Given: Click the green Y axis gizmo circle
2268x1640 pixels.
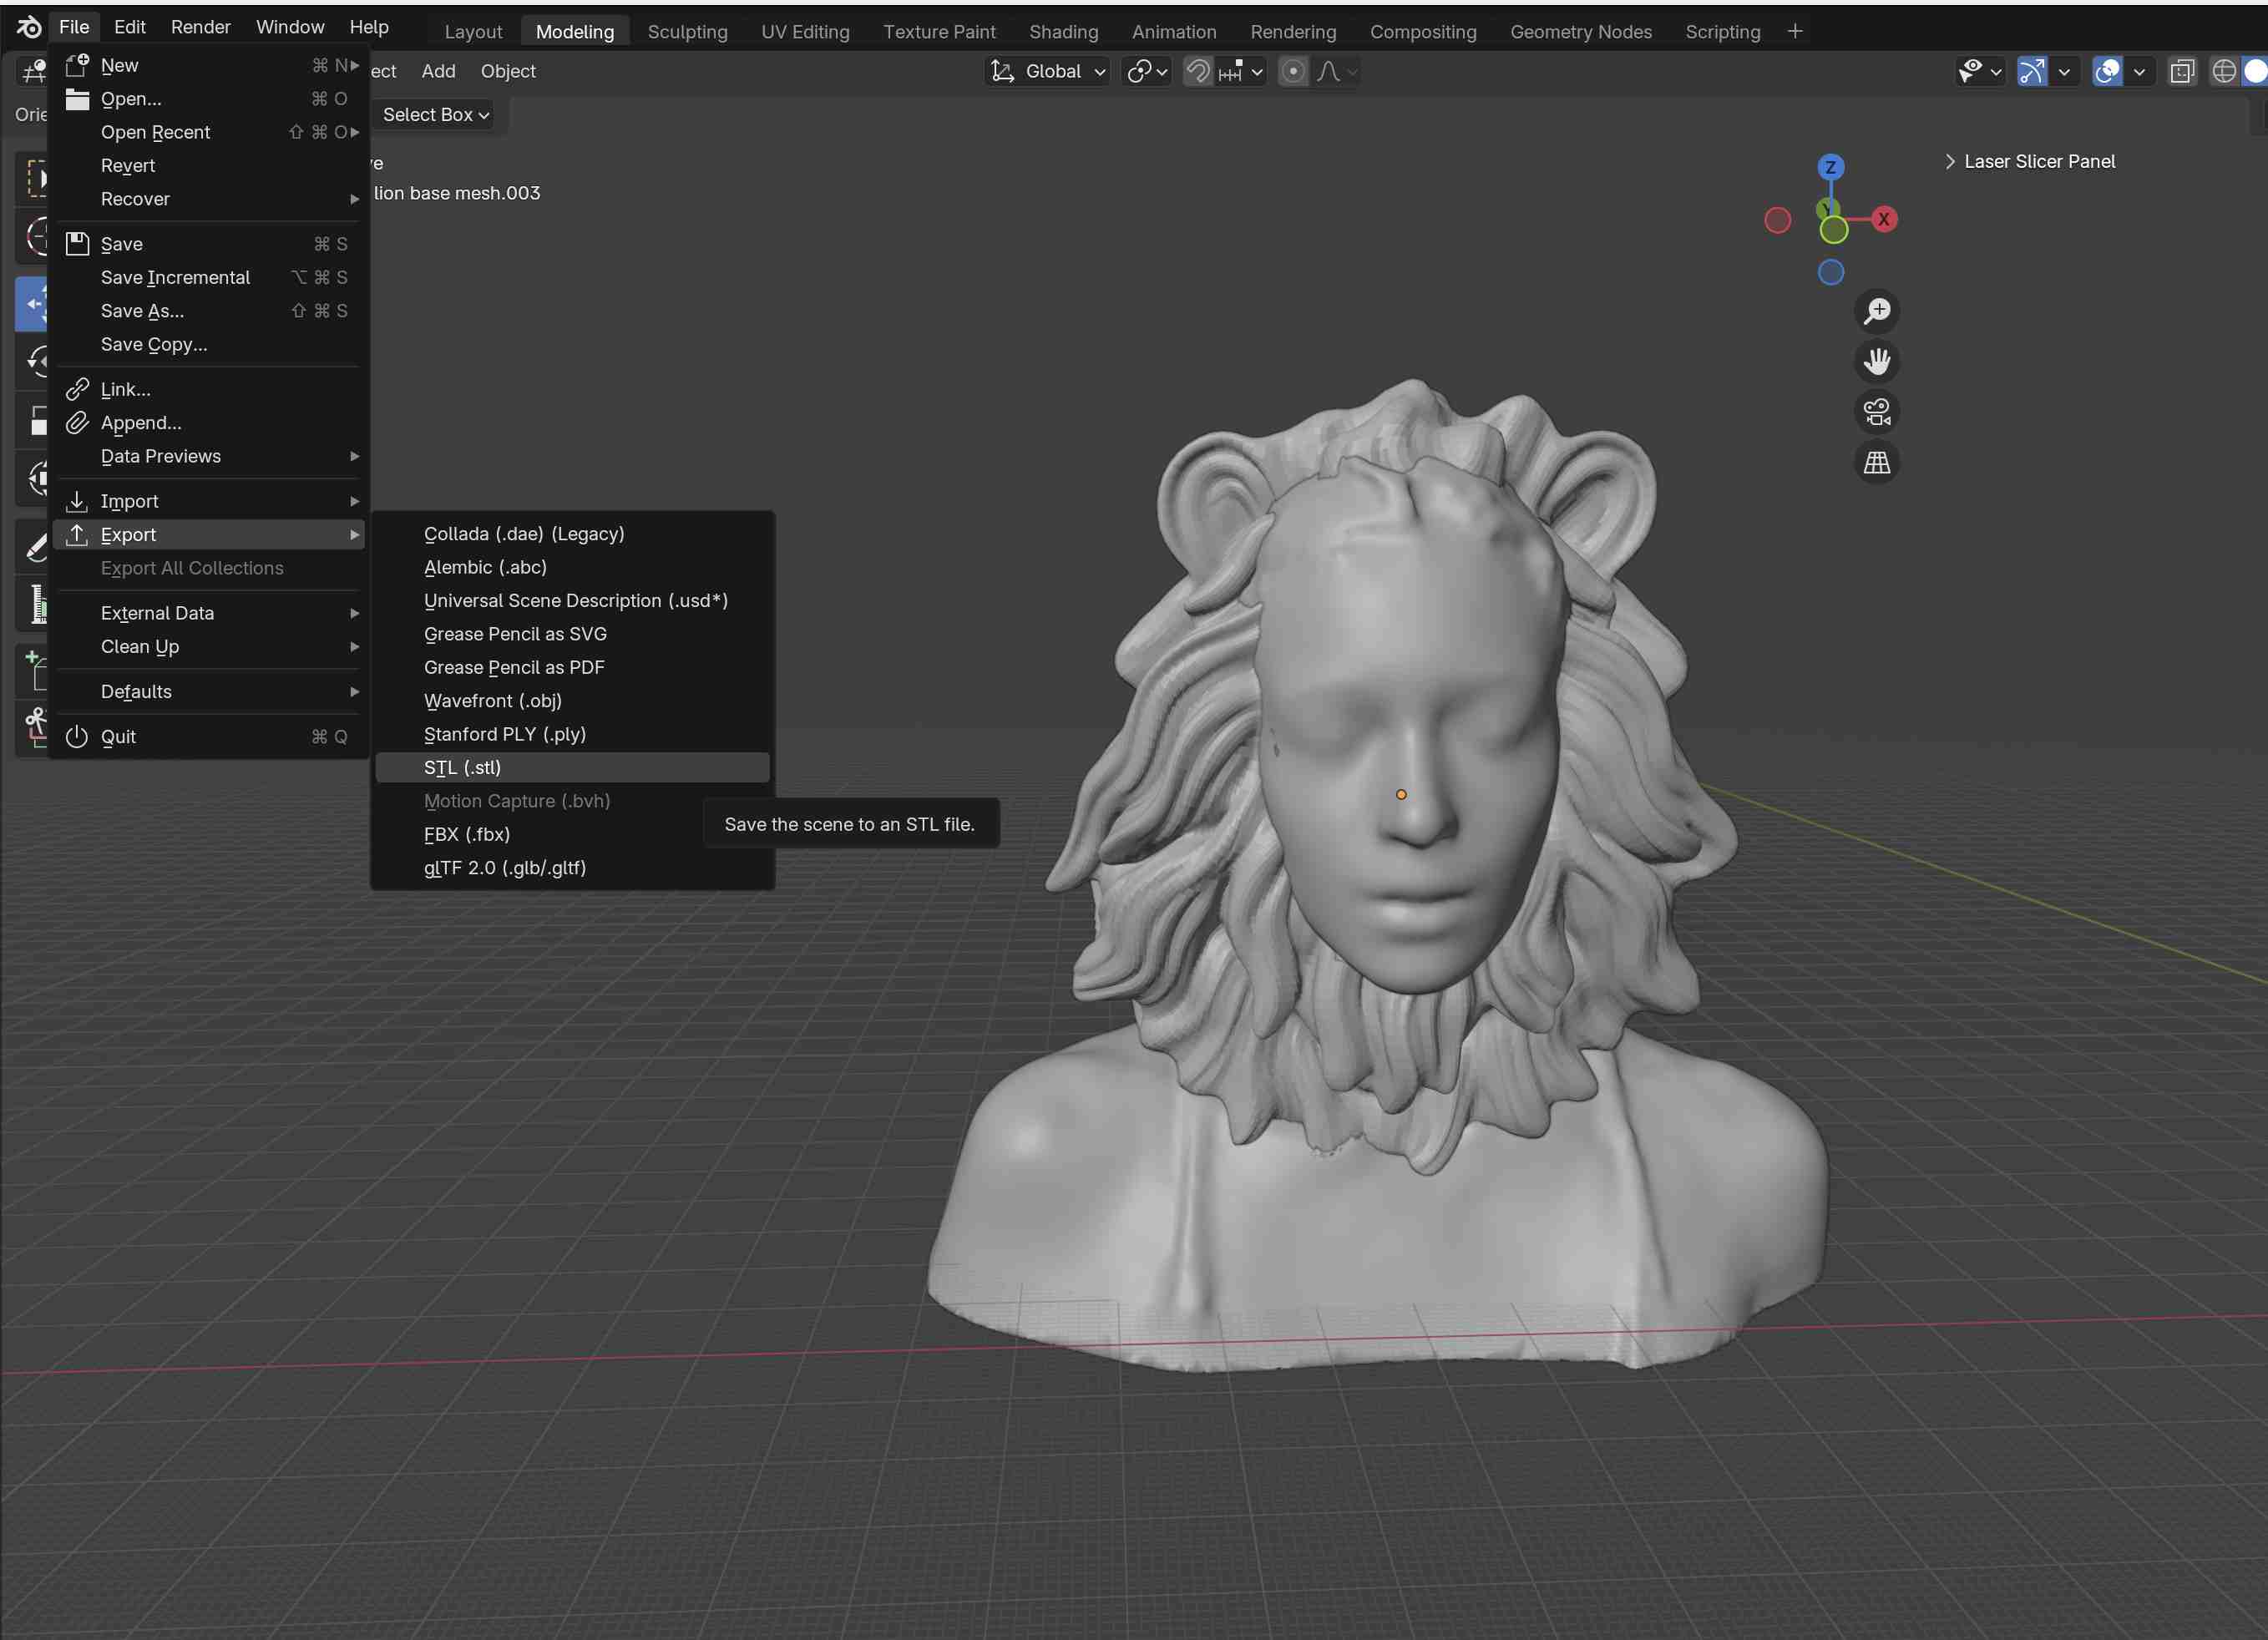Looking at the screenshot, I should pos(1833,230).
